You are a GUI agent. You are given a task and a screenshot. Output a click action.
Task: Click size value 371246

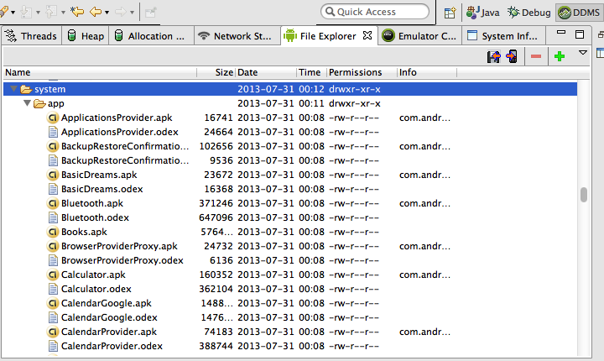[216, 203]
